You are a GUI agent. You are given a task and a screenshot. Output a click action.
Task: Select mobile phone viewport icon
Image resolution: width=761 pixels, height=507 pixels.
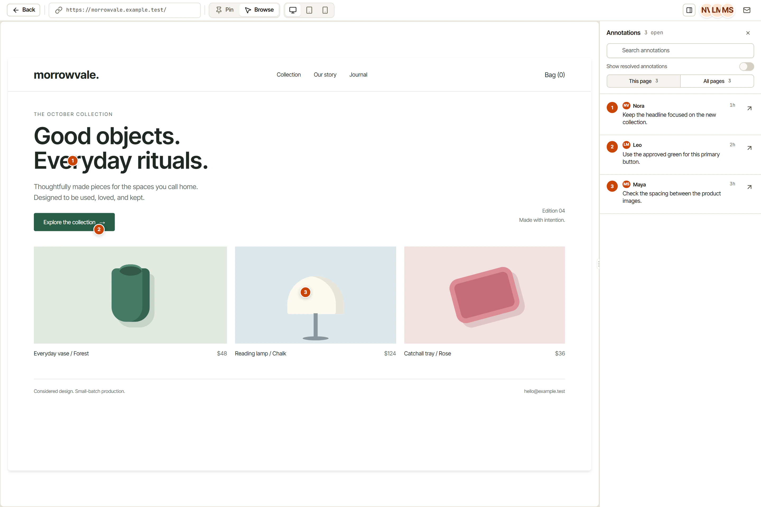325,10
